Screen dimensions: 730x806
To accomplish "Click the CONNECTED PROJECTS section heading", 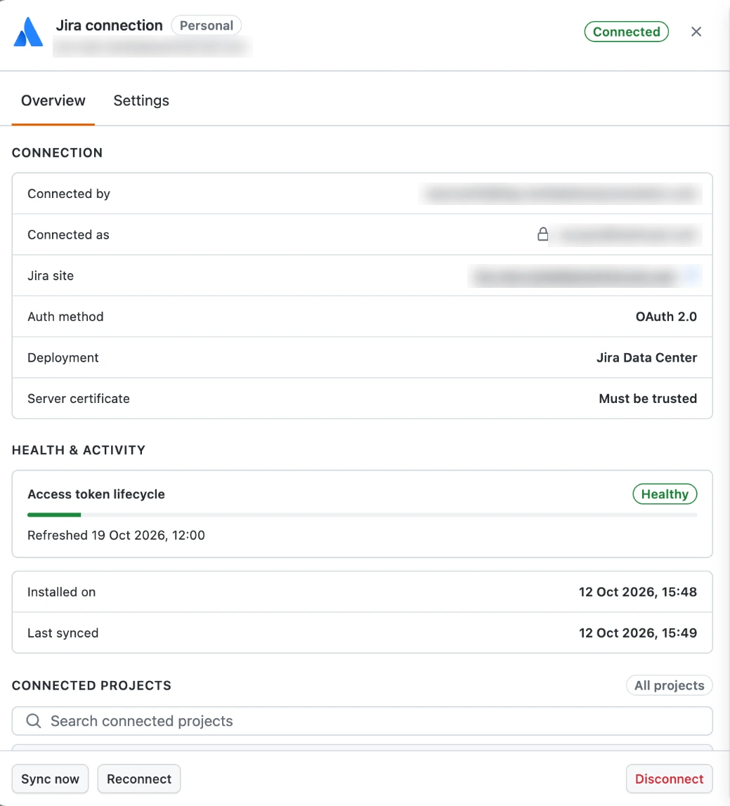I will 91,686.
